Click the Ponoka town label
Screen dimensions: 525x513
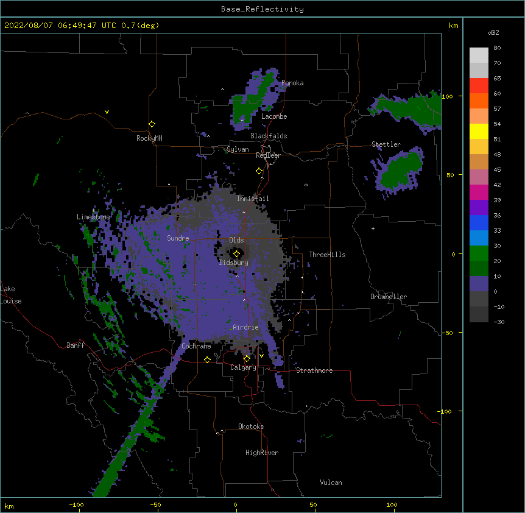tap(292, 83)
